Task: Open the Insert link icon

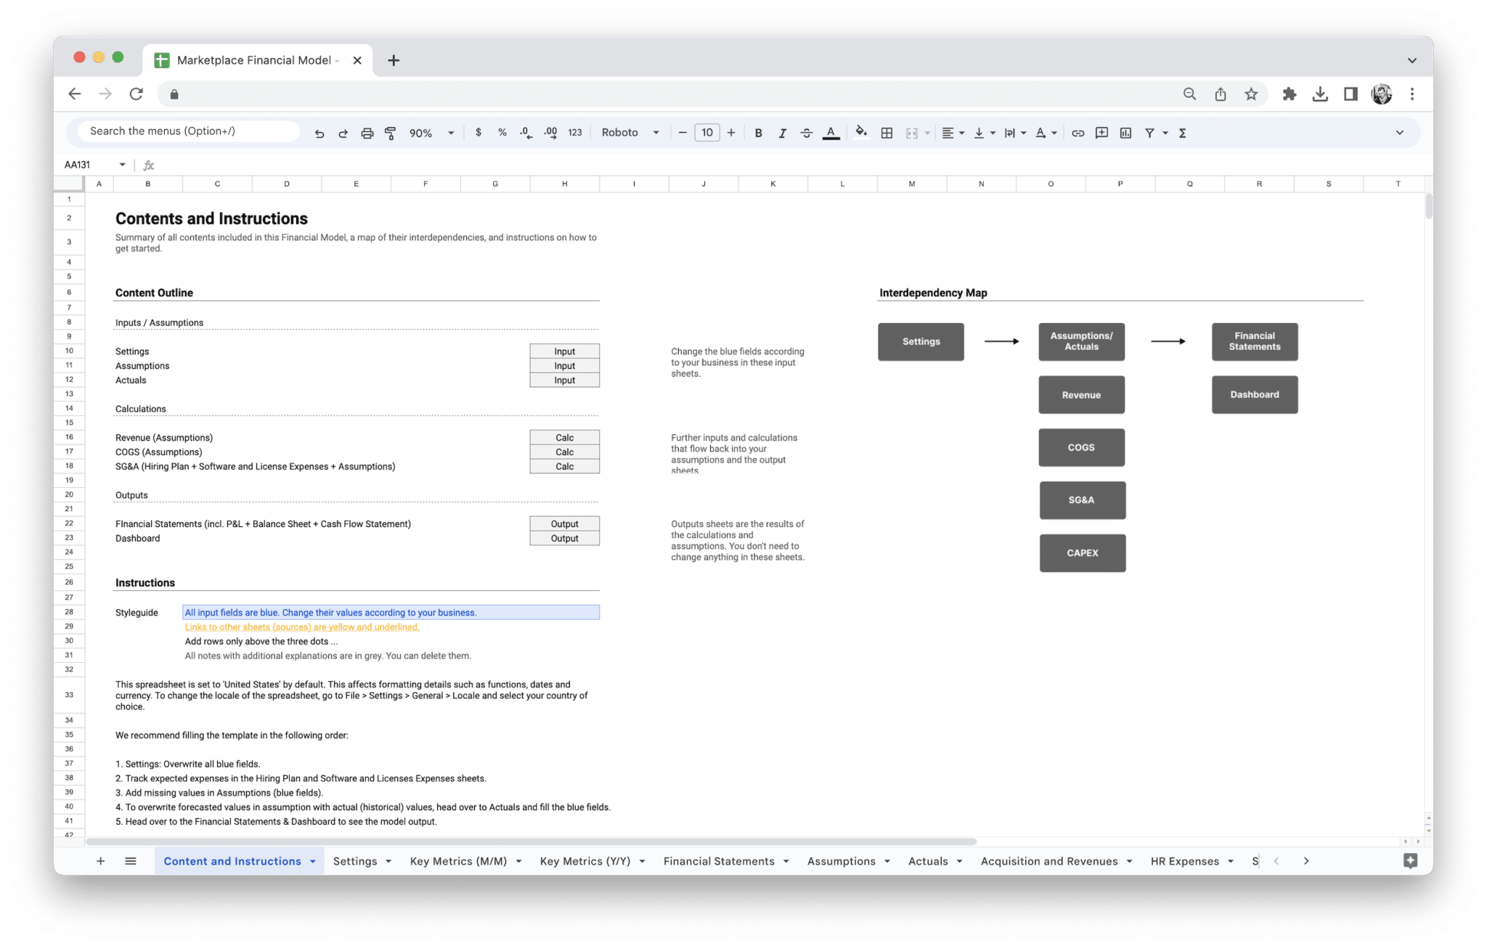Action: (x=1077, y=132)
